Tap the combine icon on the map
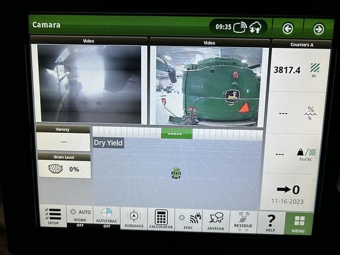The width and height of the screenshot is (340, 255). (x=176, y=174)
